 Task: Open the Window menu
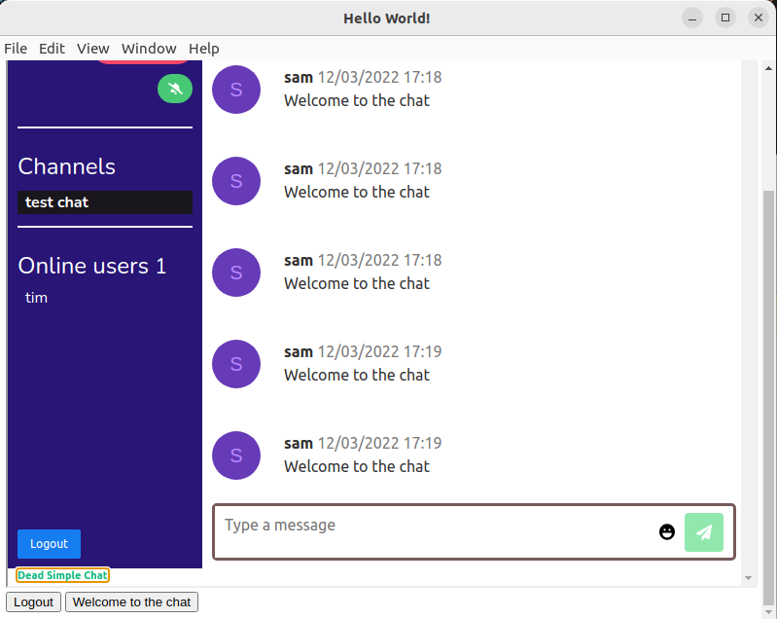[149, 49]
